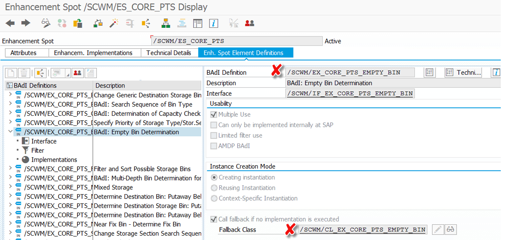Click the BAdI Definitions column header
This screenshot has width=506, height=240.
coord(49,85)
